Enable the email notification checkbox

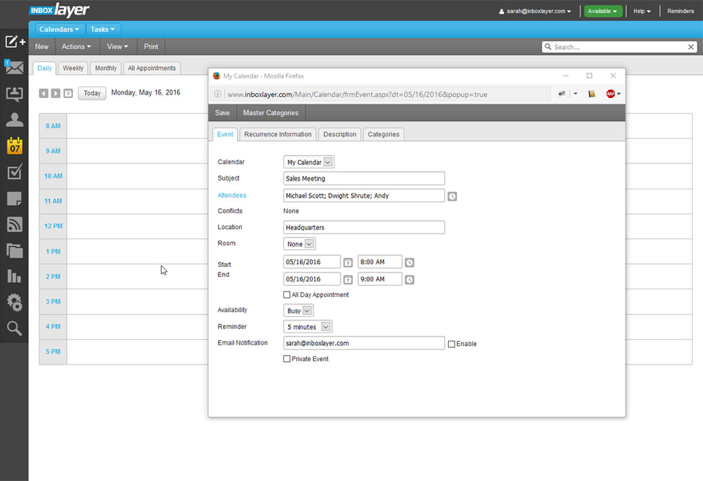[x=452, y=344]
